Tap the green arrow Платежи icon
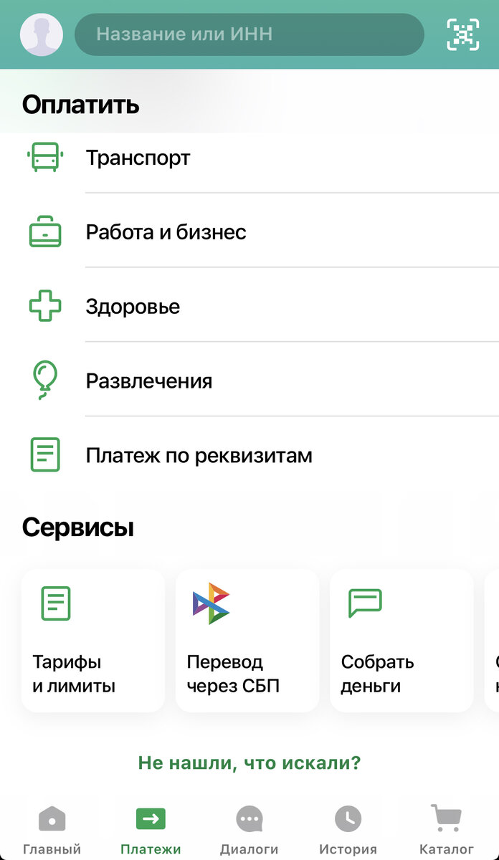The width and height of the screenshot is (499, 860). pyautogui.click(x=151, y=818)
